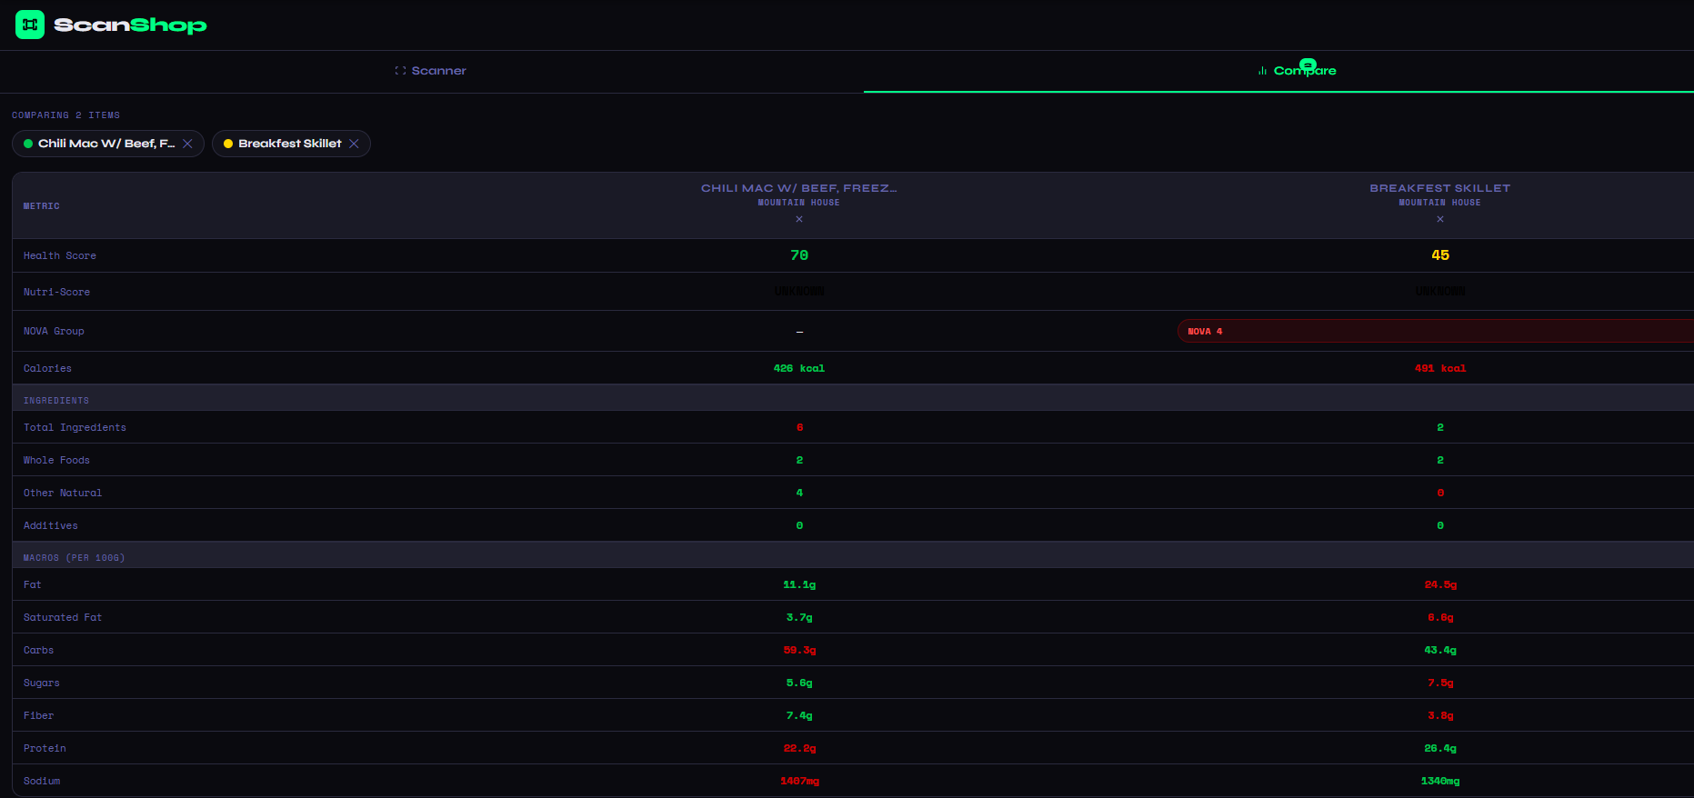Screen dimensions: 1694x798
Task: Click the ScanShop brand name text
Action: (130, 25)
